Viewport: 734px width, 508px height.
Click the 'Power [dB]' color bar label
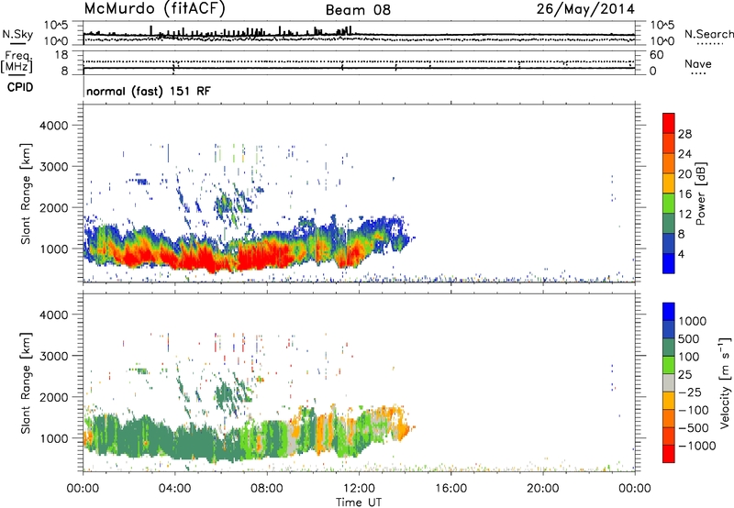pos(701,193)
